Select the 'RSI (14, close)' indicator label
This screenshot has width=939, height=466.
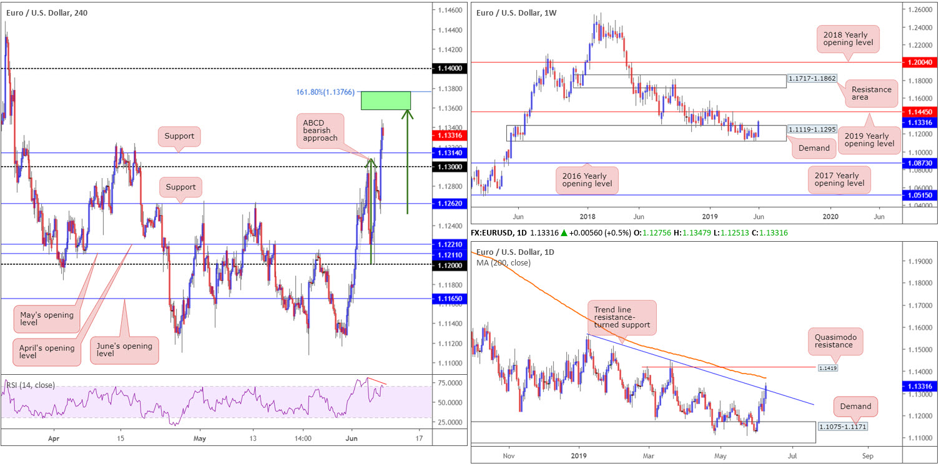(x=31, y=385)
